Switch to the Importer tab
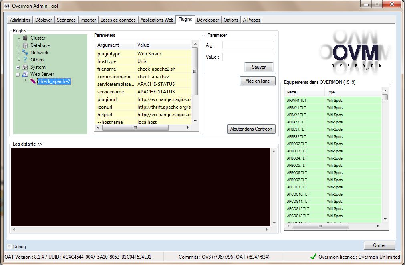 88,20
